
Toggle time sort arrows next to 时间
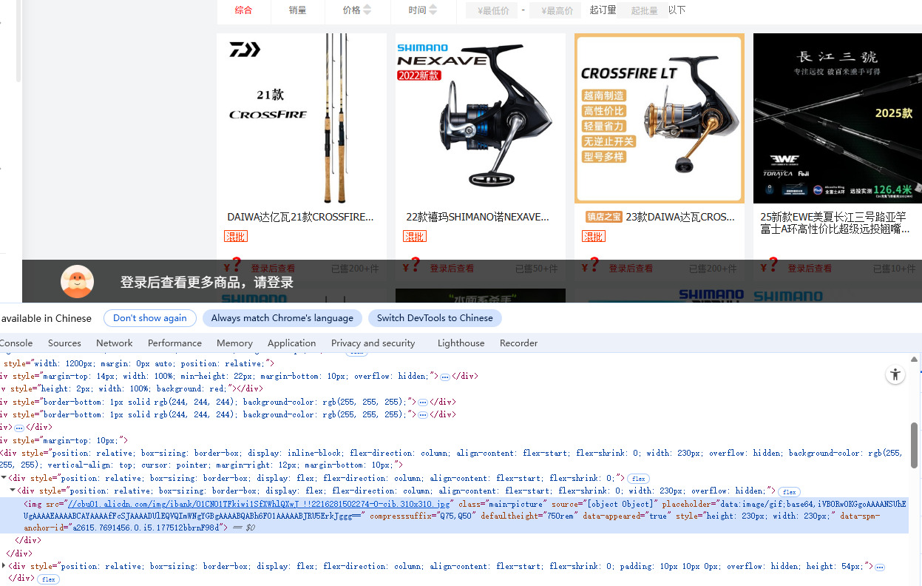pyautogui.click(x=433, y=10)
